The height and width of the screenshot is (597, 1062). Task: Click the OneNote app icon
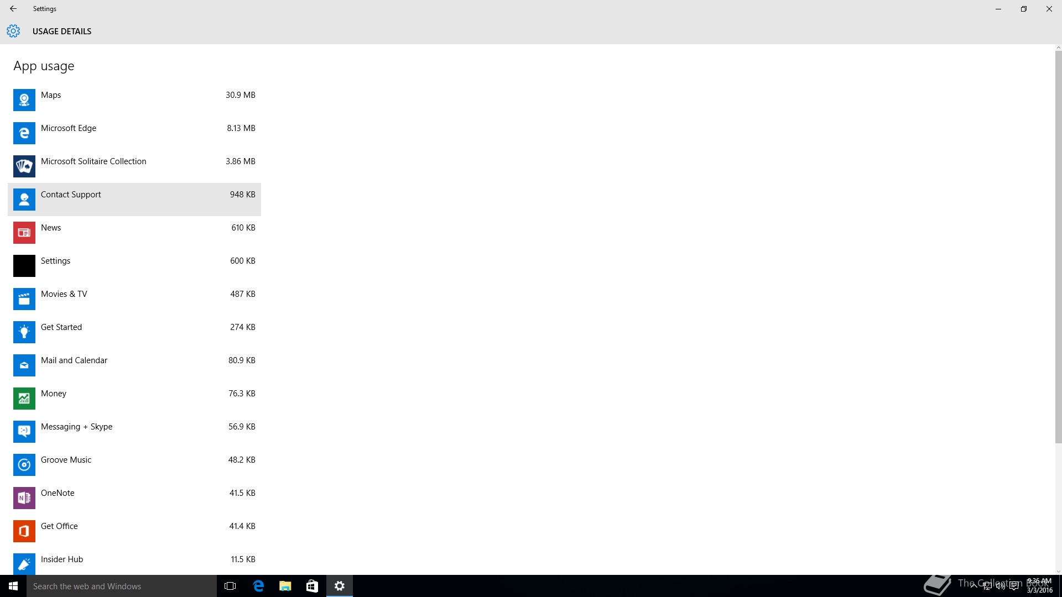point(24,498)
